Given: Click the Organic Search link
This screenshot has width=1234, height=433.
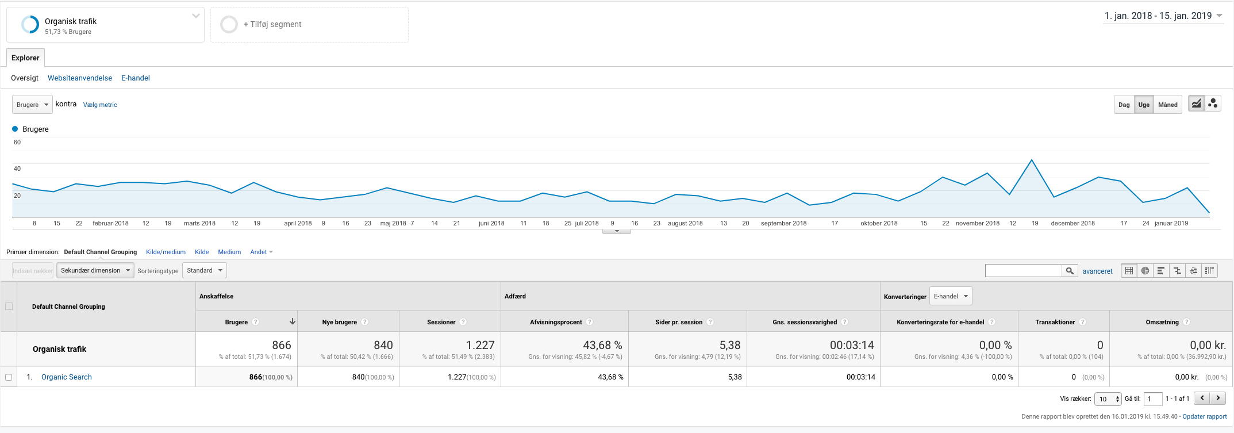Looking at the screenshot, I should [67, 377].
